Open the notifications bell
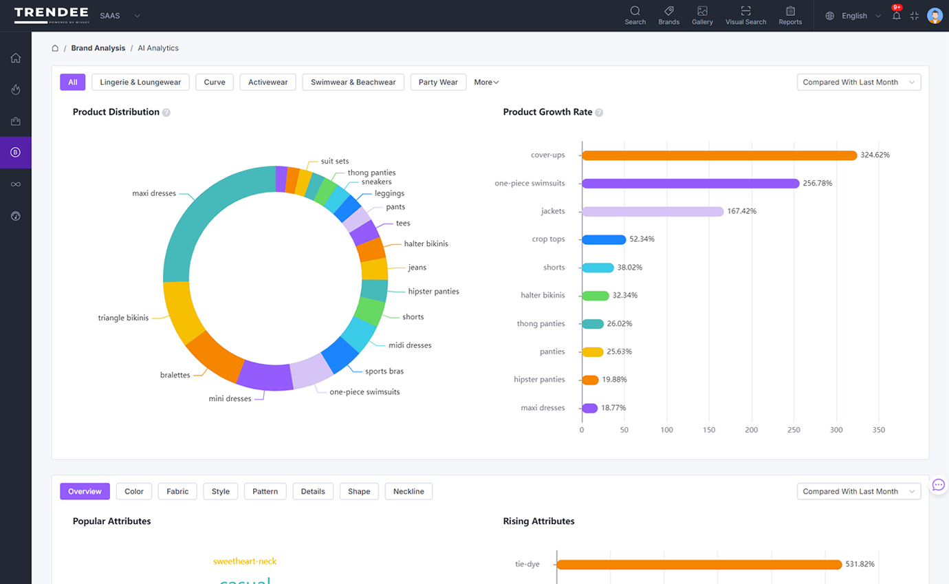This screenshot has width=949, height=584. click(897, 16)
